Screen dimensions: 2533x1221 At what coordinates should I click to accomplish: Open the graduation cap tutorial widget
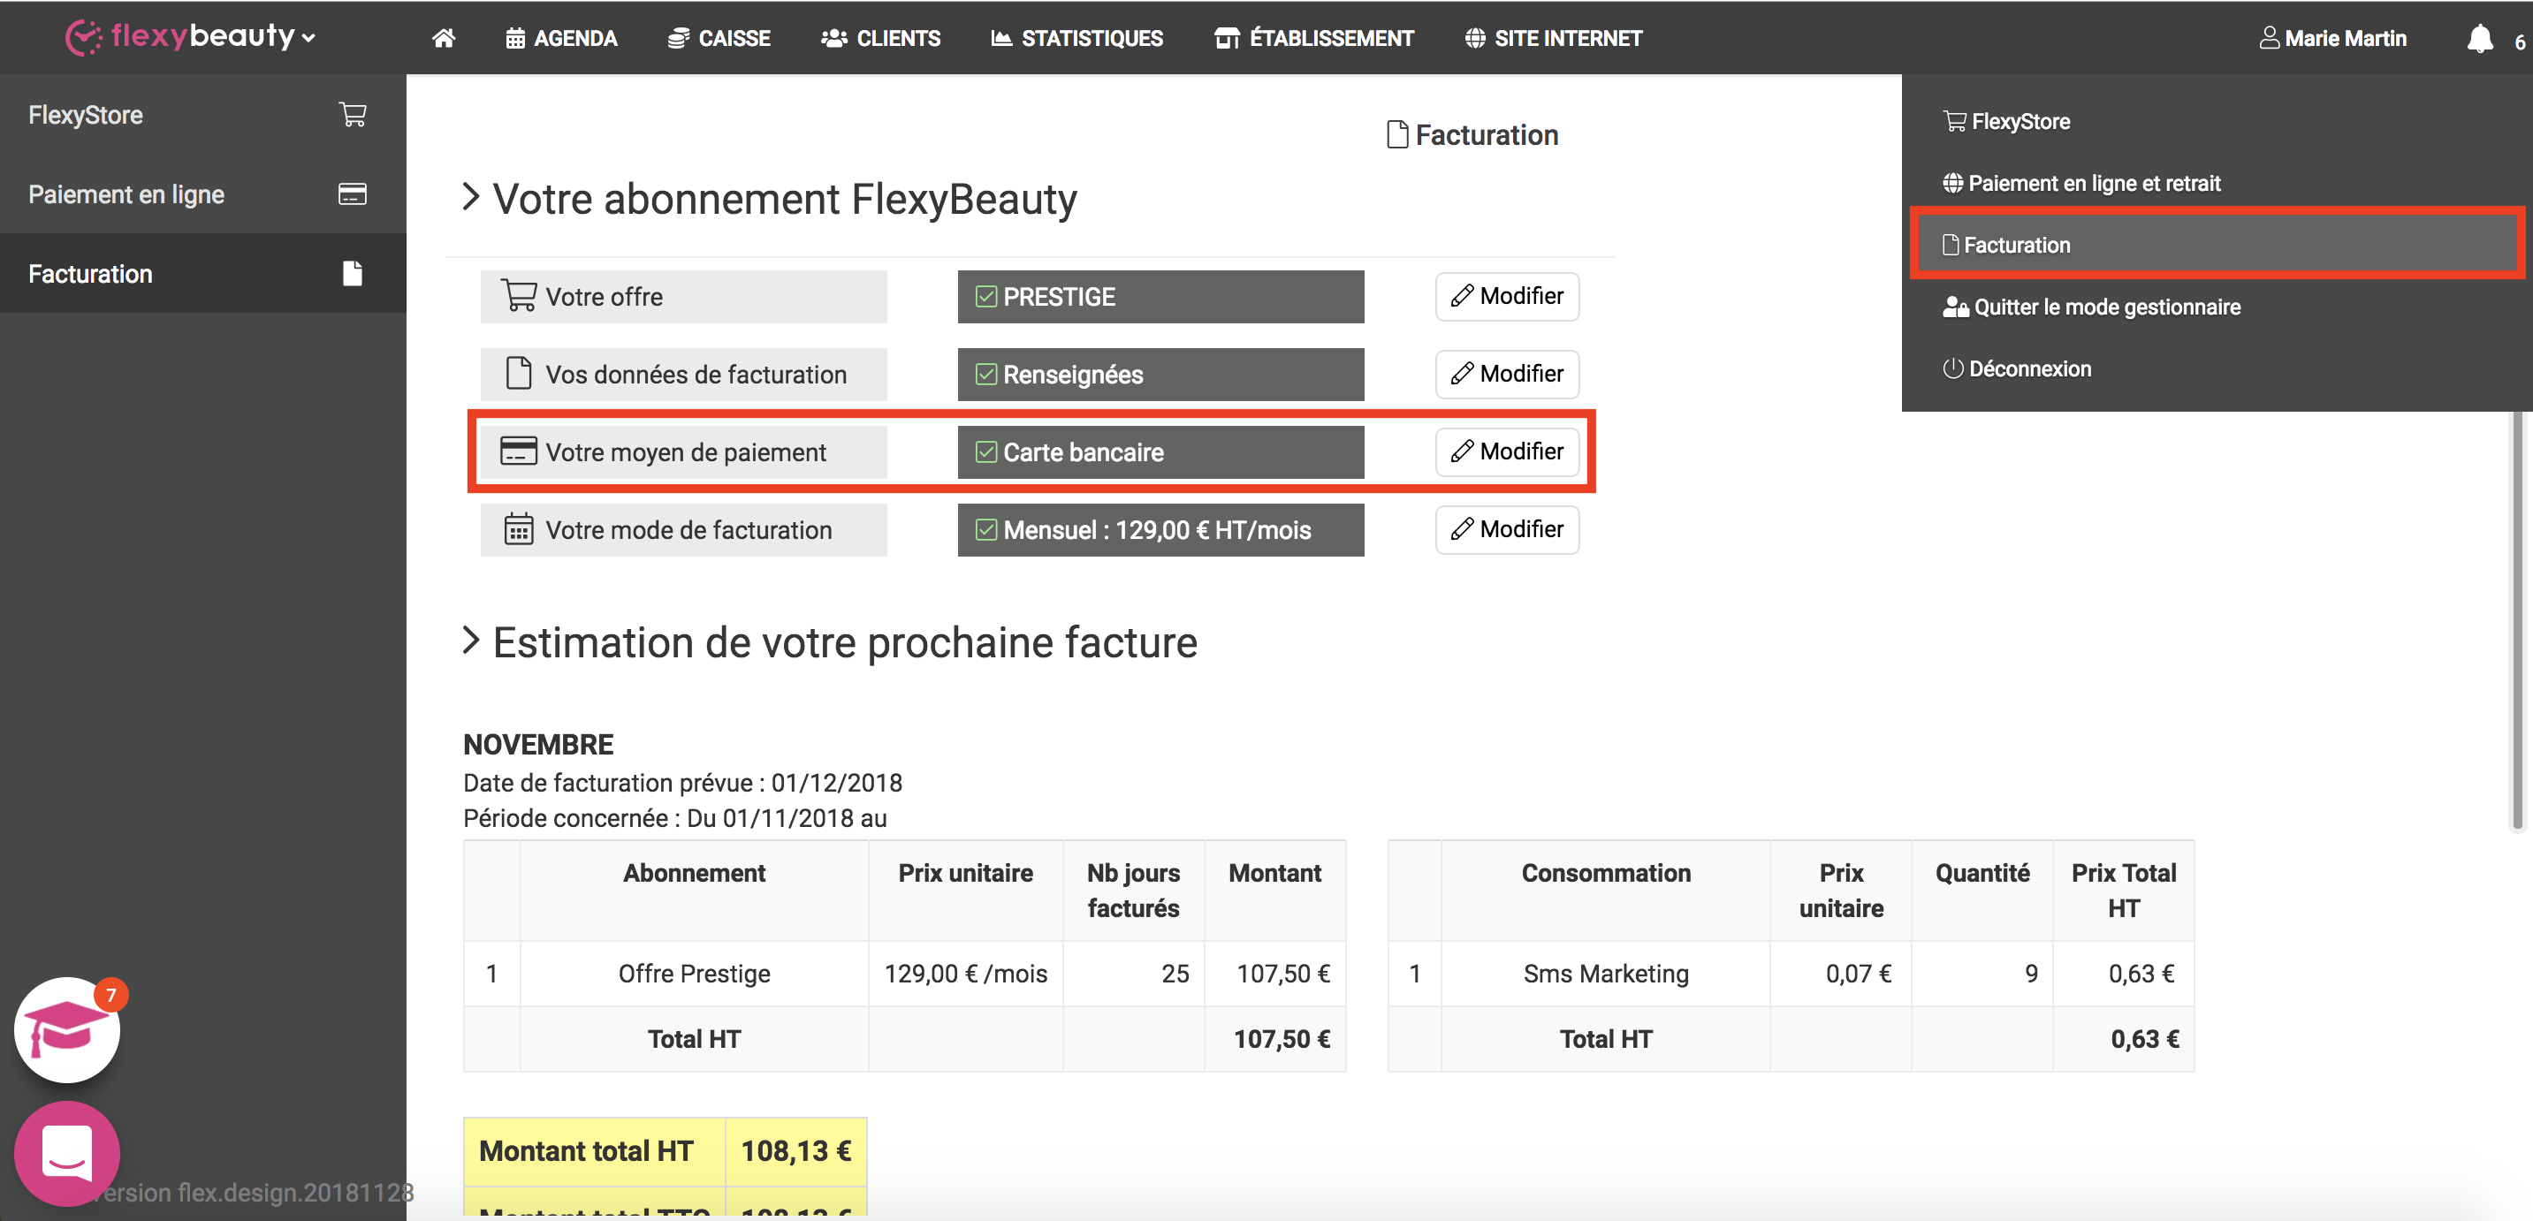click(66, 1029)
